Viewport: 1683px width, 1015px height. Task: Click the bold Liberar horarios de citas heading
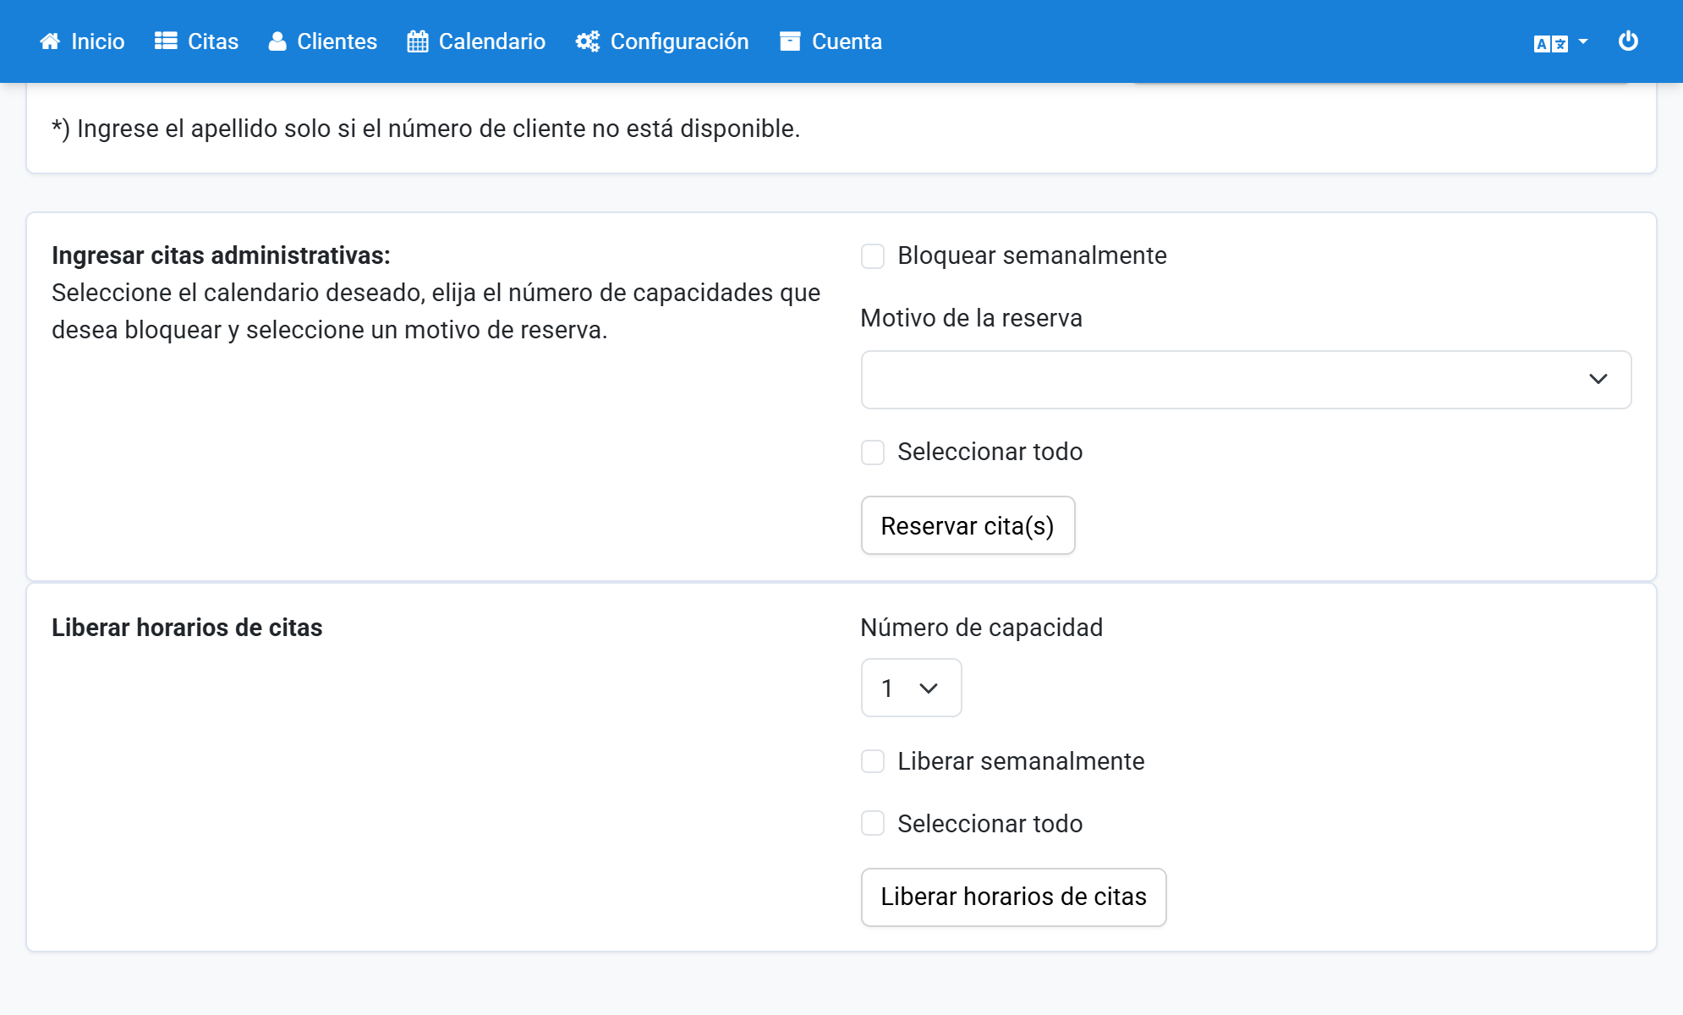(187, 628)
